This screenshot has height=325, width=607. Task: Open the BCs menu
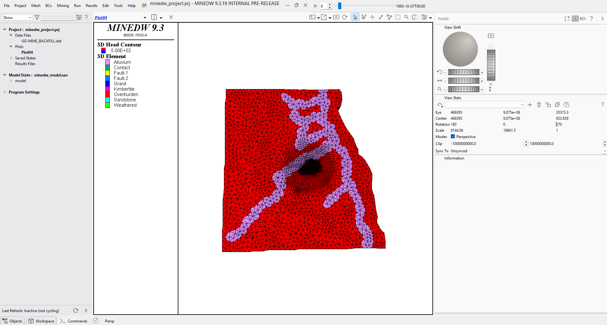point(49,6)
